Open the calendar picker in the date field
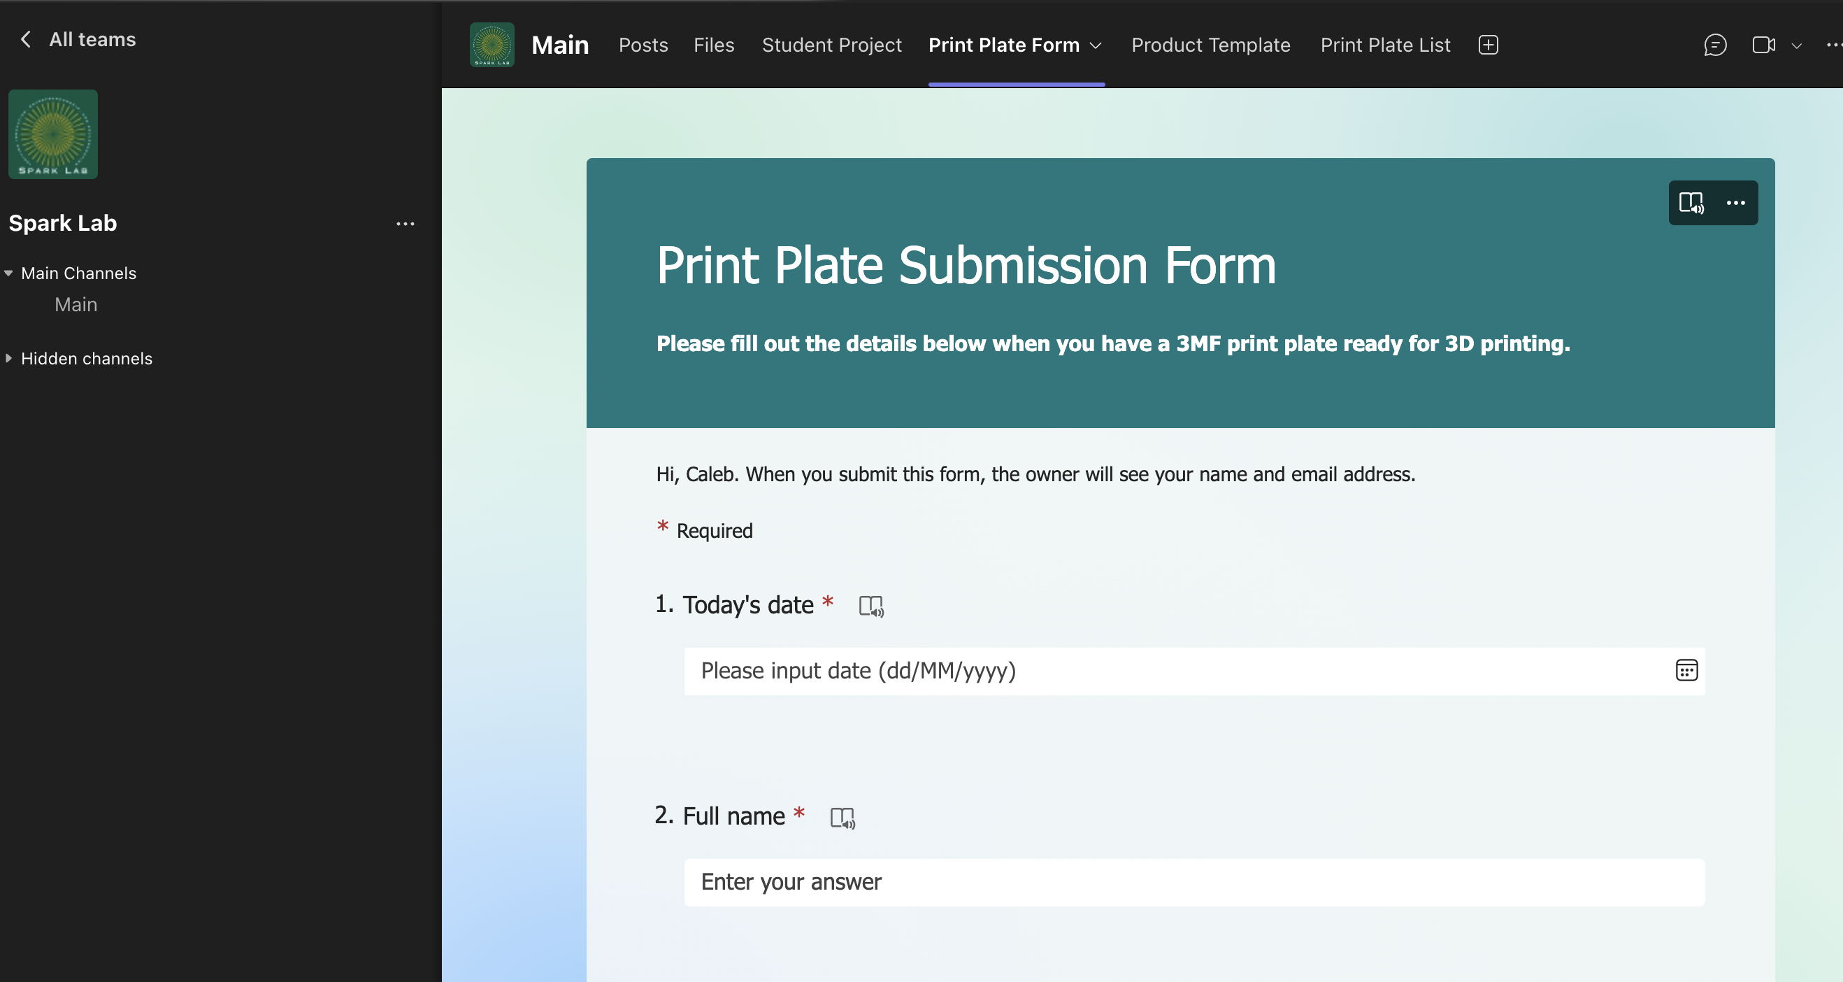This screenshot has width=1843, height=982. point(1687,670)
